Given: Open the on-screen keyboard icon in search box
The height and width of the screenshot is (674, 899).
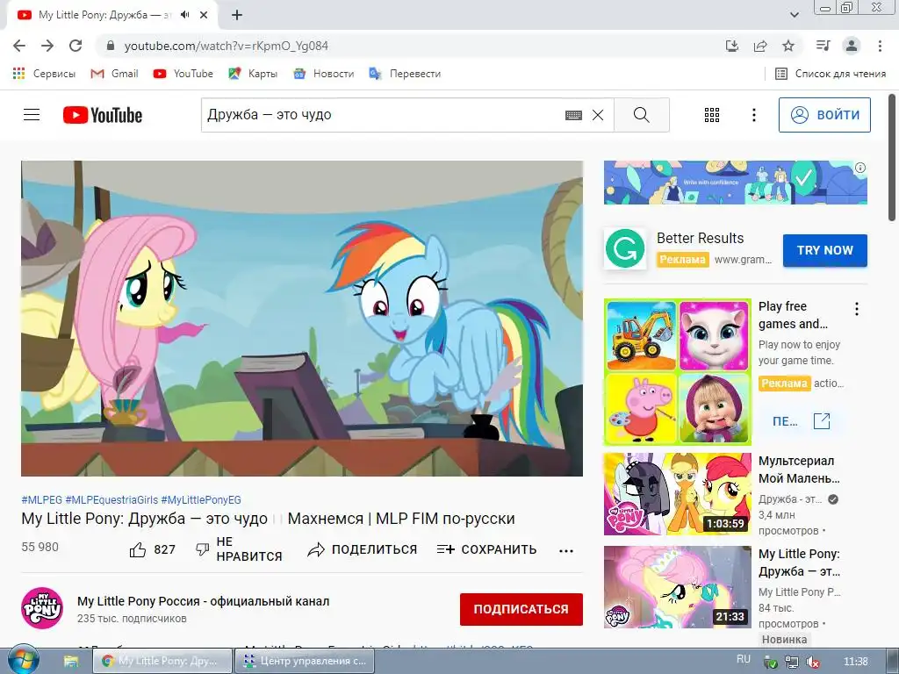Looking at the screenshot, I should [x=573, y=115].
